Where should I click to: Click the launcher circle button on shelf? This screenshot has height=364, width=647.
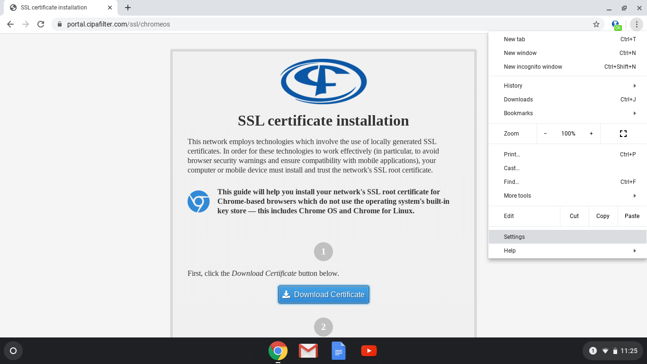[x=13, y=351]
